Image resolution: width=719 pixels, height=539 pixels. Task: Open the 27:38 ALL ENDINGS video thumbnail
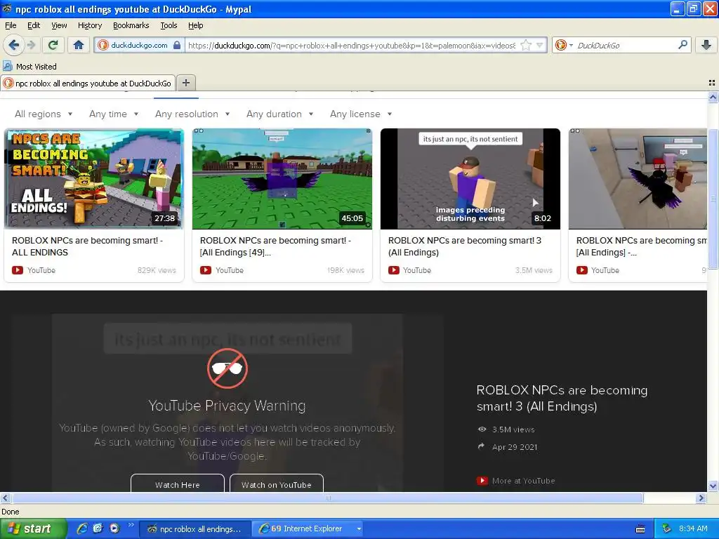click(94, 179)
